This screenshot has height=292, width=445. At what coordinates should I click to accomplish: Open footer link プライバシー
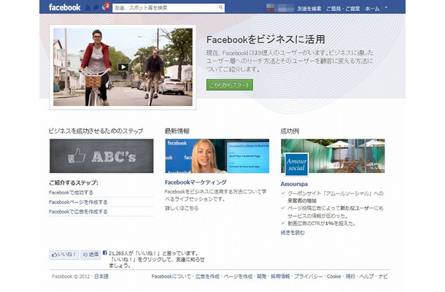pos(308,277)
